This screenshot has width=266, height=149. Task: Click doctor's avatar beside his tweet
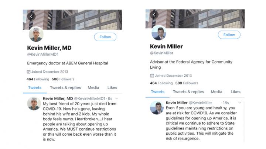[x=34, y=104]
